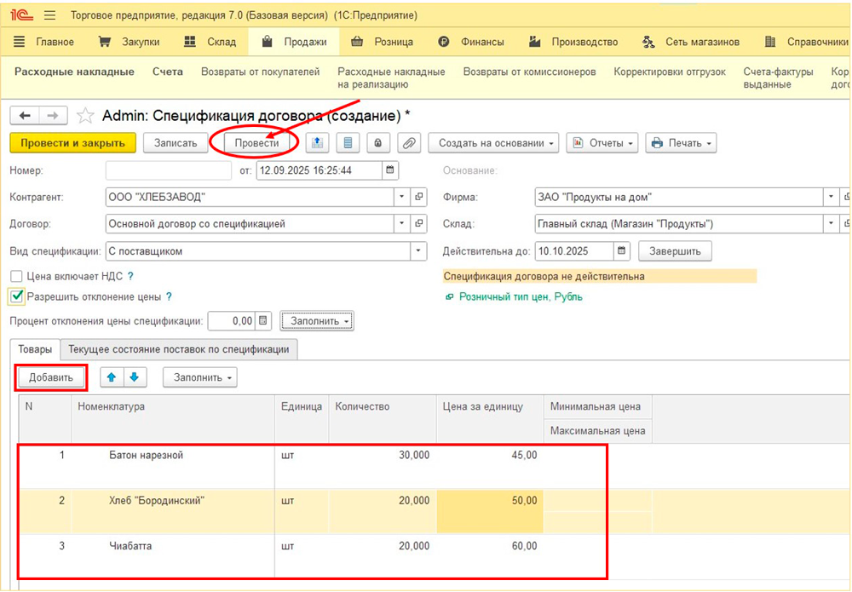
Task: Open the calendar picker for document date
Action: pyautogui.click(x=390, y=170)
